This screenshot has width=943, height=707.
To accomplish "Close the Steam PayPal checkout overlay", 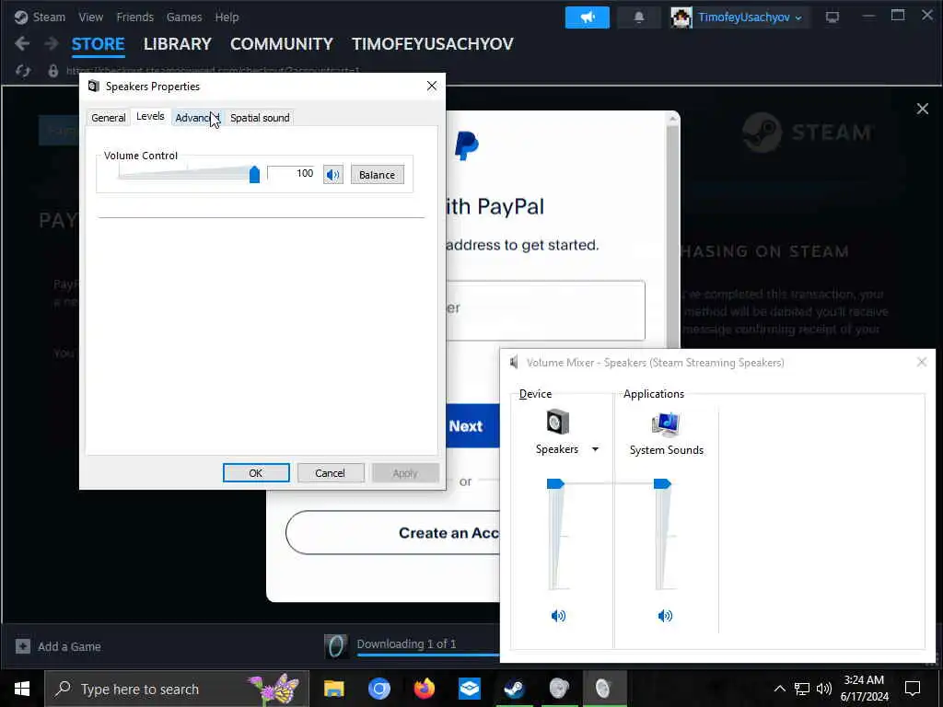I will pyautogui.click(x=923, y=109).
